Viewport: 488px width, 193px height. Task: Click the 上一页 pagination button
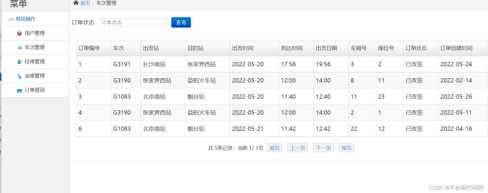coord(298,148)
